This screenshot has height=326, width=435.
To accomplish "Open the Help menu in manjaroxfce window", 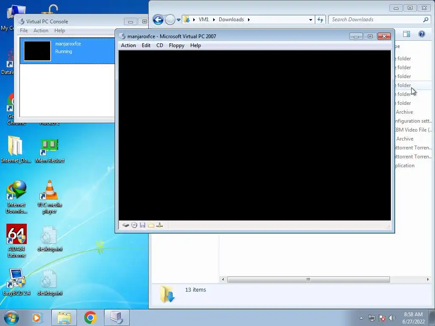I will [195, 45].
